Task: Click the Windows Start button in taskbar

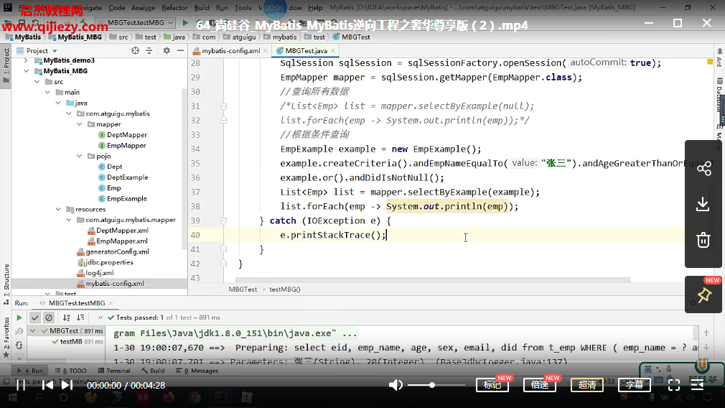Action: click(12, 397)
